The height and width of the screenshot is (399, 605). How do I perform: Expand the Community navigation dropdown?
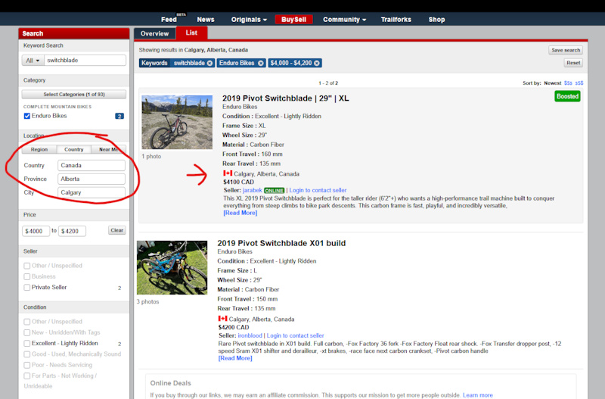345,20
